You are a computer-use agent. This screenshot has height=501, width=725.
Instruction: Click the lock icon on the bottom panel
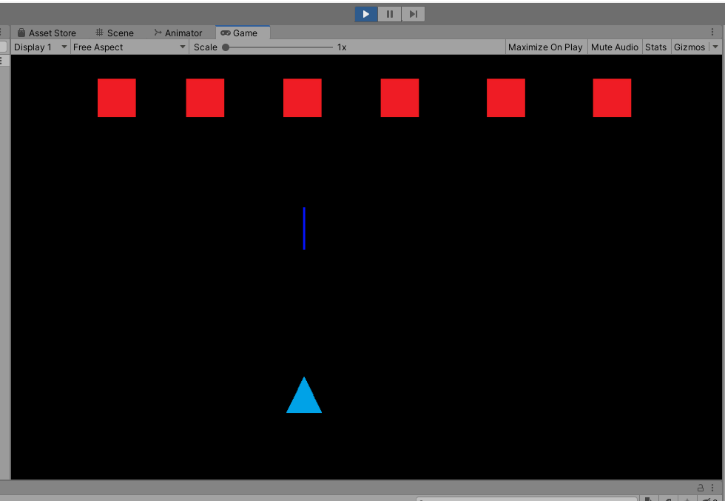(701, 488)
